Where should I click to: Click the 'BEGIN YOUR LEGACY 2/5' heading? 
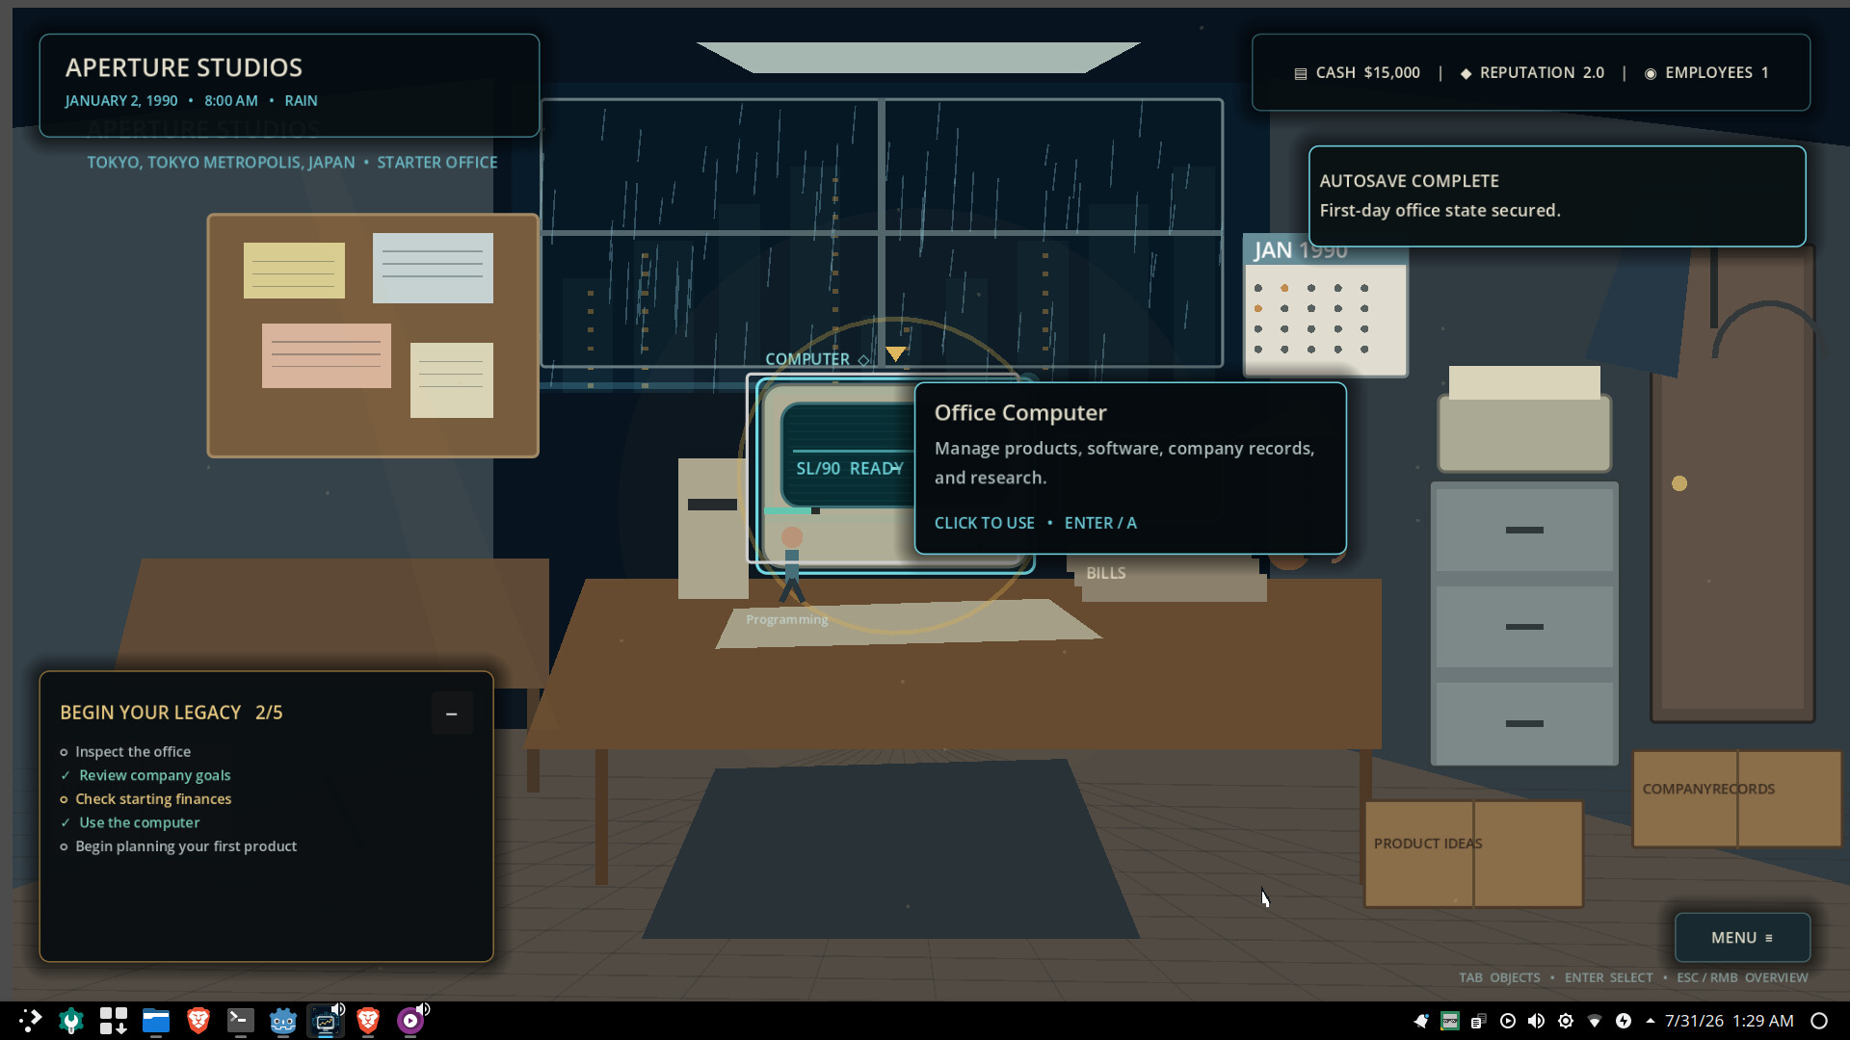click(172, 713)
